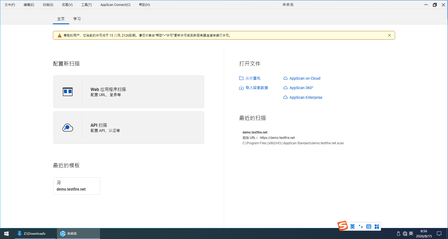This screenshot has height=239, width=448.
Task: Select the 导入探索数据 link
Action: [x=257, y=88]
